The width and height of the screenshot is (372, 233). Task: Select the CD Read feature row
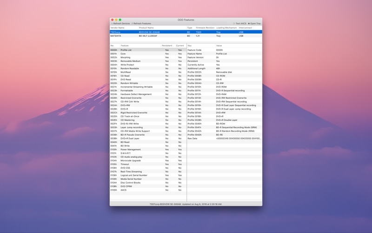[x=148, y=76]
